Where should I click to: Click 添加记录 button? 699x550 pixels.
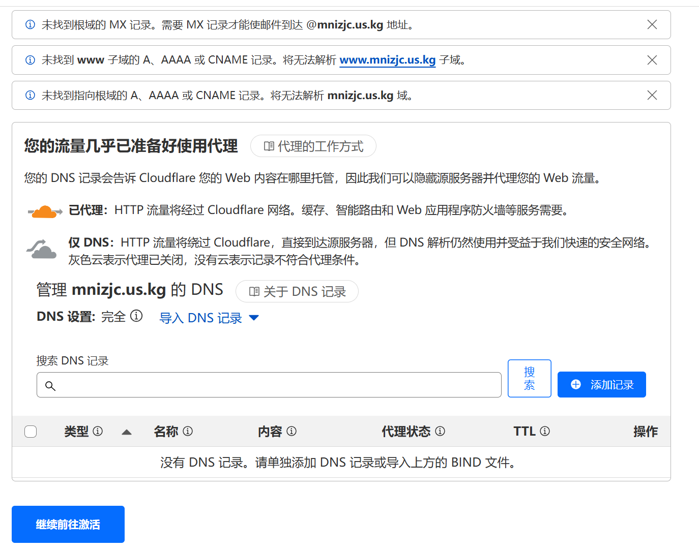tap(602, 385)
